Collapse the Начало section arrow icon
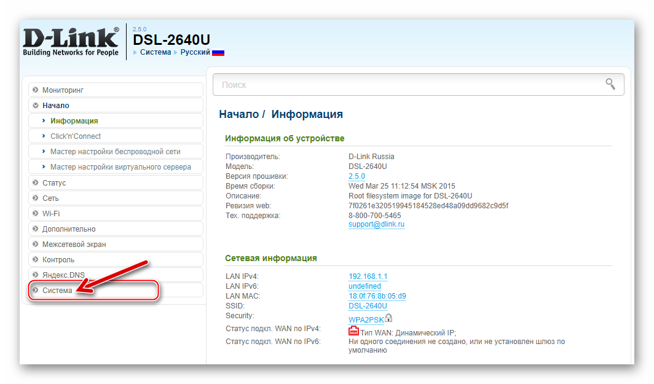Screen dimensions: 654x384 coord(36,105)
